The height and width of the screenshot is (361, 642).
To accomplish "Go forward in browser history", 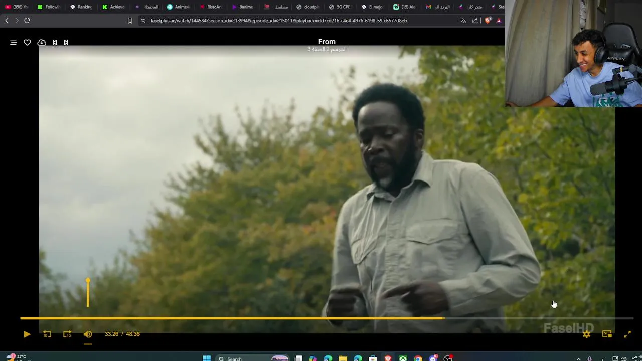I will tap(17, 21).
